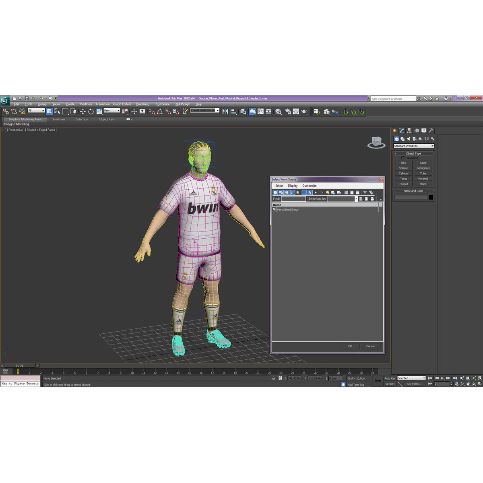Click the Render Production teapot icon
The height and width of the screenshot is (483, 483).
coord(304,111)
